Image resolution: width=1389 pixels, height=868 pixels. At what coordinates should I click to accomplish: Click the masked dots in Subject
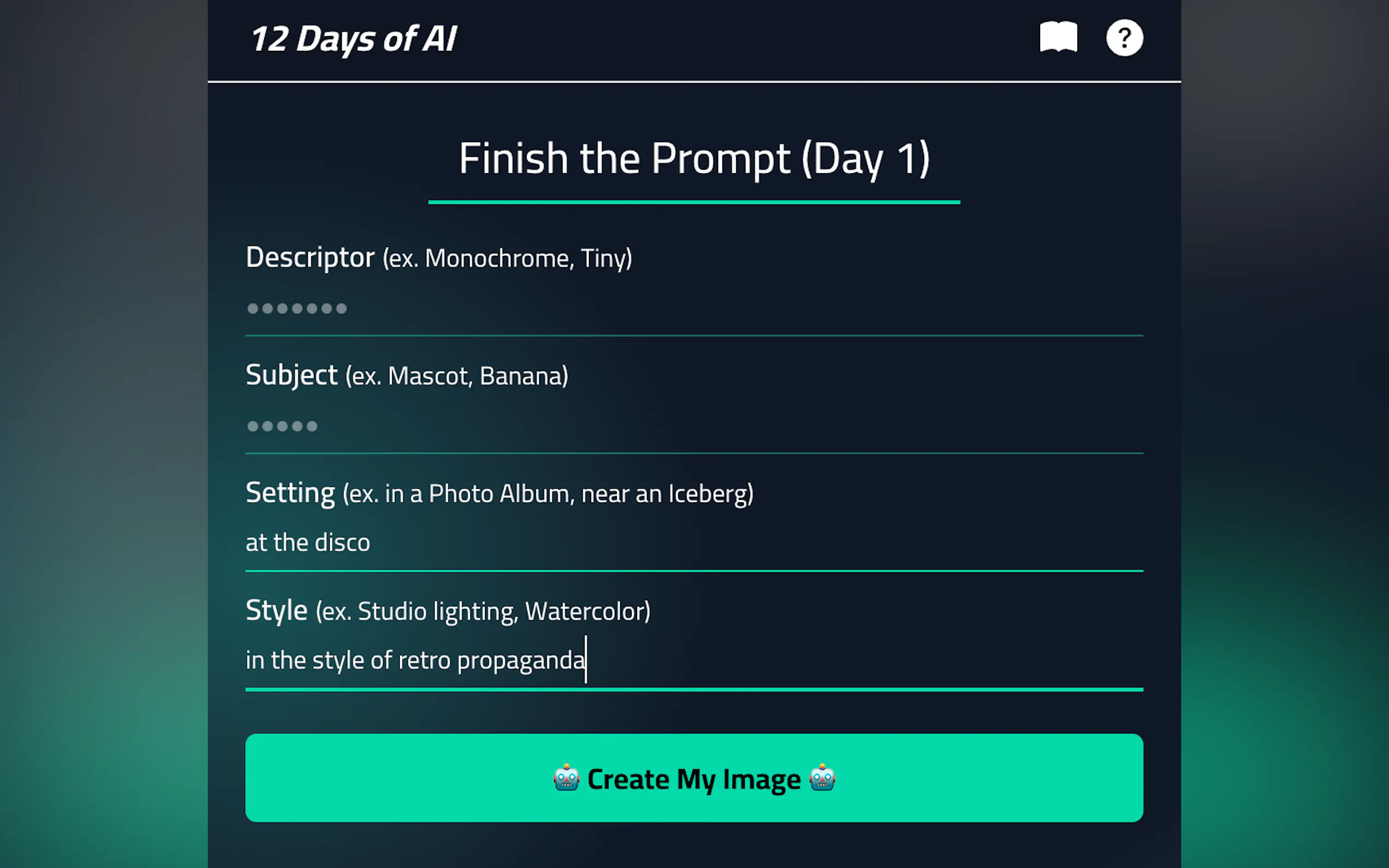(x=282, y=426)
